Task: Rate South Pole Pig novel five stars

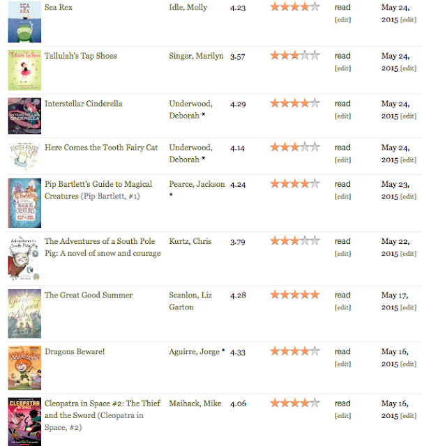Action: pyautogui.click(x=315, y=240)
